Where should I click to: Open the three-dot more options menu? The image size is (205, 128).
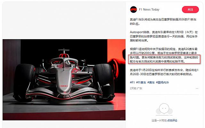197,89
